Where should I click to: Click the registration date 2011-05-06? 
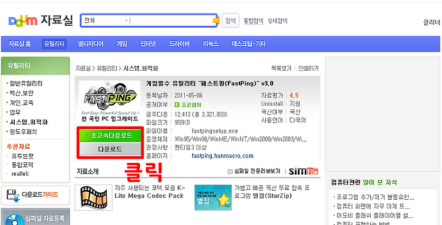pos(188,95)
